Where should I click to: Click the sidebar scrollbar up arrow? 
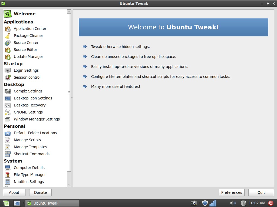pos(69,12)
